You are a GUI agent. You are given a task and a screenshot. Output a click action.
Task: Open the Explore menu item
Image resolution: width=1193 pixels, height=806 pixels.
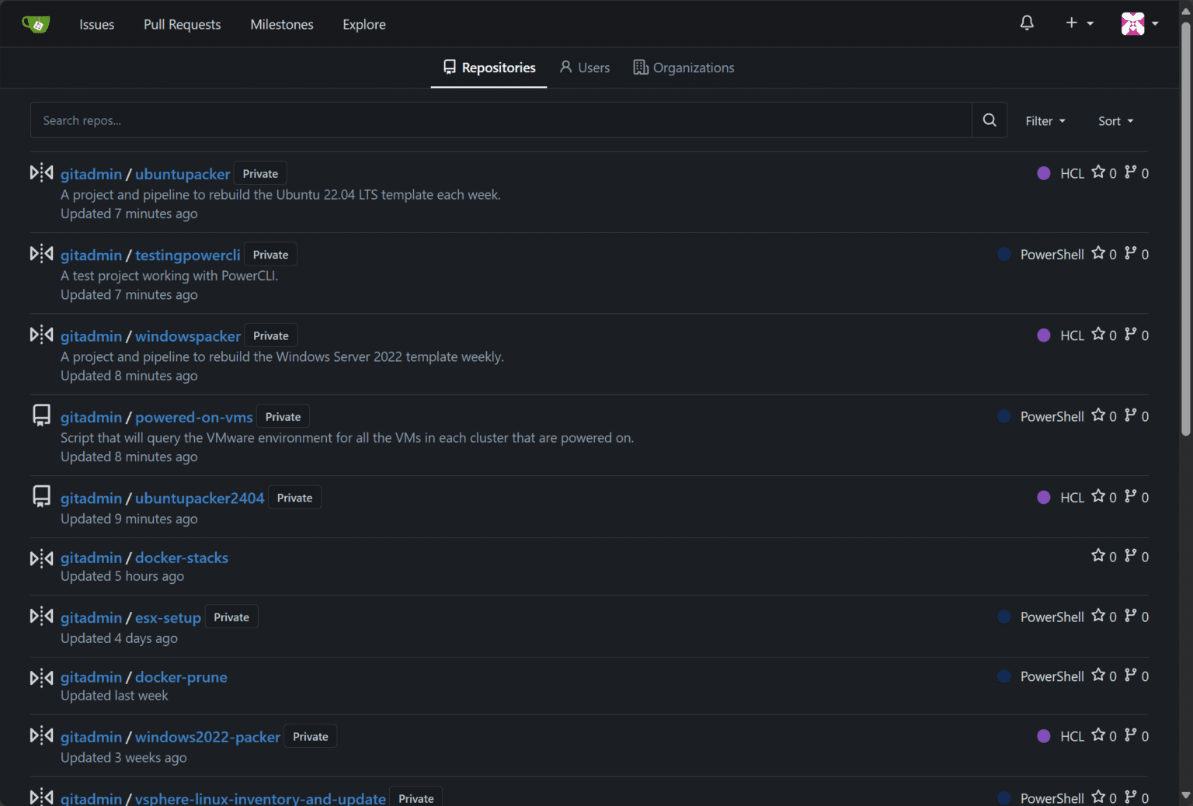click(x=363, y=24)
